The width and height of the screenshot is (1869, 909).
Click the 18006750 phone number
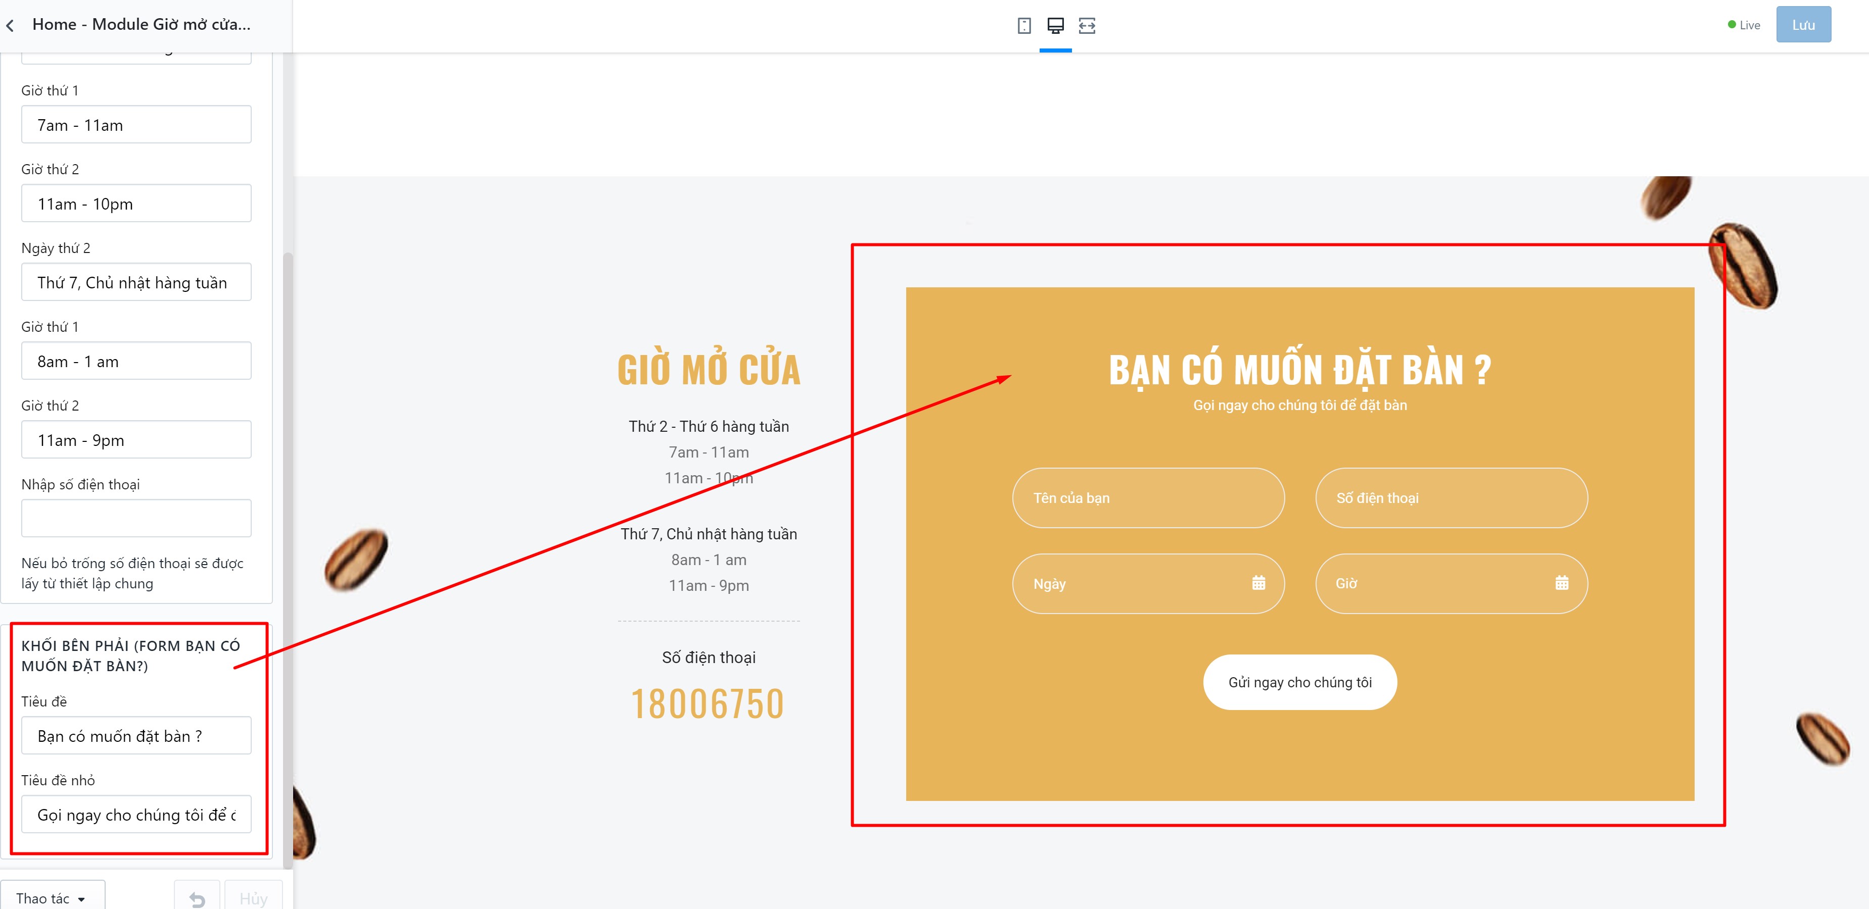(708, 704)
